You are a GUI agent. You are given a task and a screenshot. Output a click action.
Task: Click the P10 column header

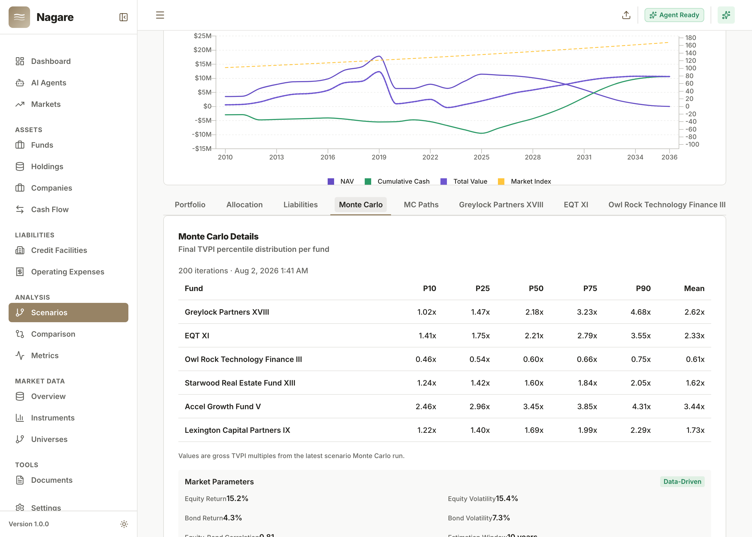tap(429, 288)
